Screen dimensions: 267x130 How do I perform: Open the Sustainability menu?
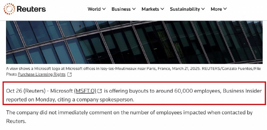(185, 9)
